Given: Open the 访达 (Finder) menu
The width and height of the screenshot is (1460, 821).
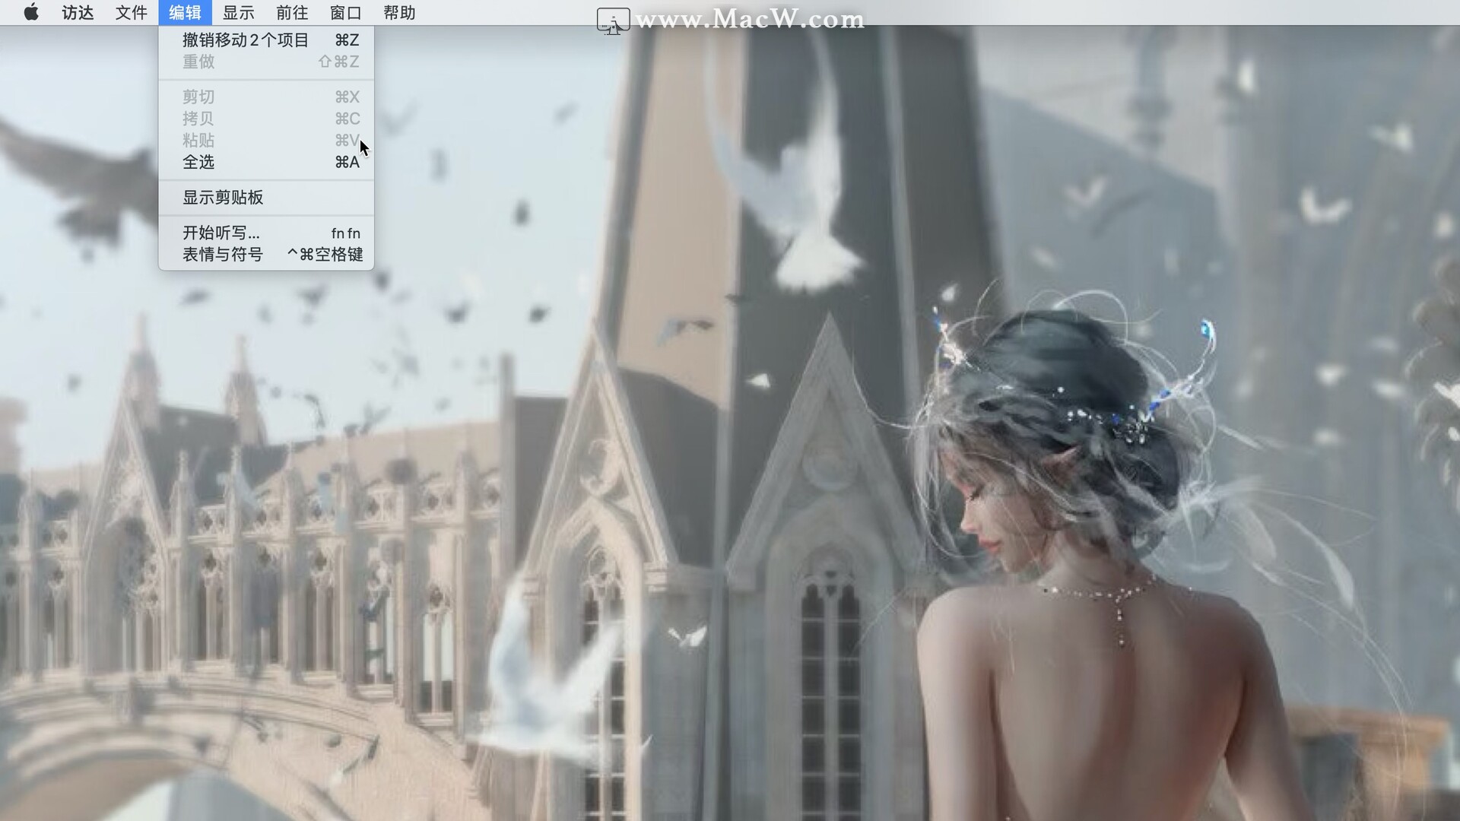Looking at the screenshot, I should click(x=78, y=13).
